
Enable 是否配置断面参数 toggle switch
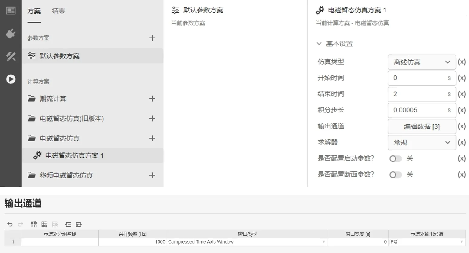point(395,175)
